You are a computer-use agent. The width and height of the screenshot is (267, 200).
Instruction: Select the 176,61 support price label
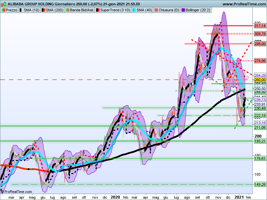pyautogui.click(x=260, y=158)
